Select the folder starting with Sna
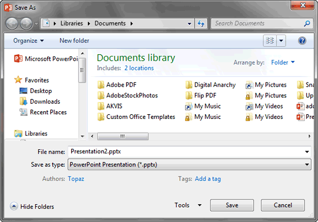 [305, 85]
